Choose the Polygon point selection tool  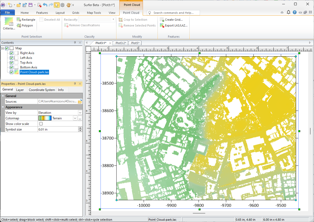pos(25,25)
